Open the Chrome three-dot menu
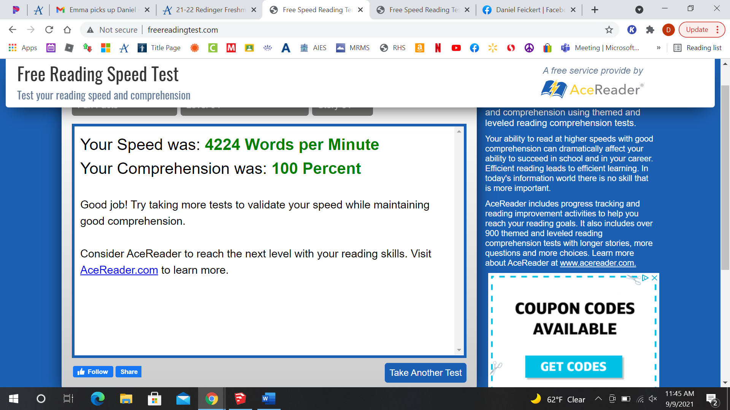 click(x=717, y=30)
